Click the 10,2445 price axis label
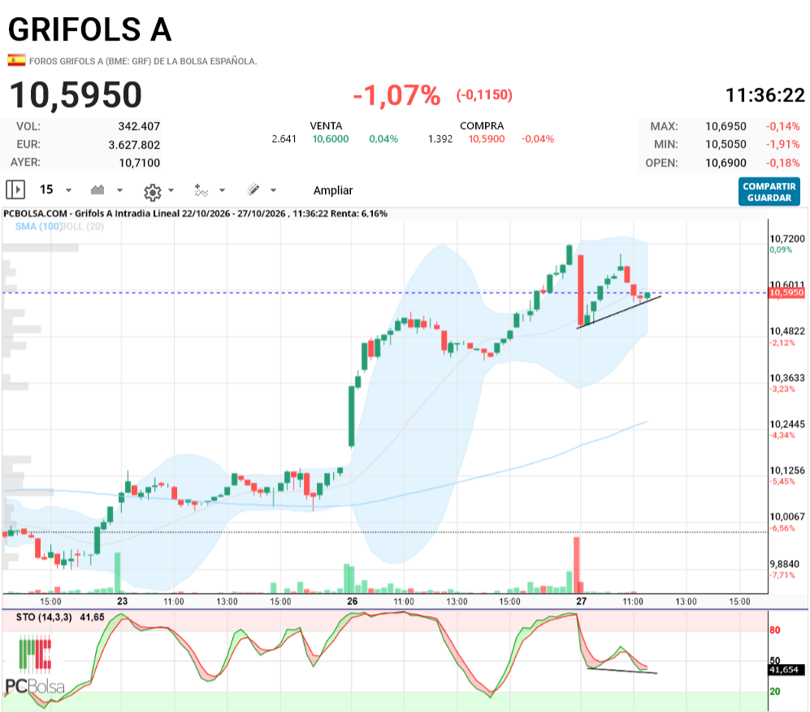Viewport: 810px width, 712px height. [x=786, y=424]
